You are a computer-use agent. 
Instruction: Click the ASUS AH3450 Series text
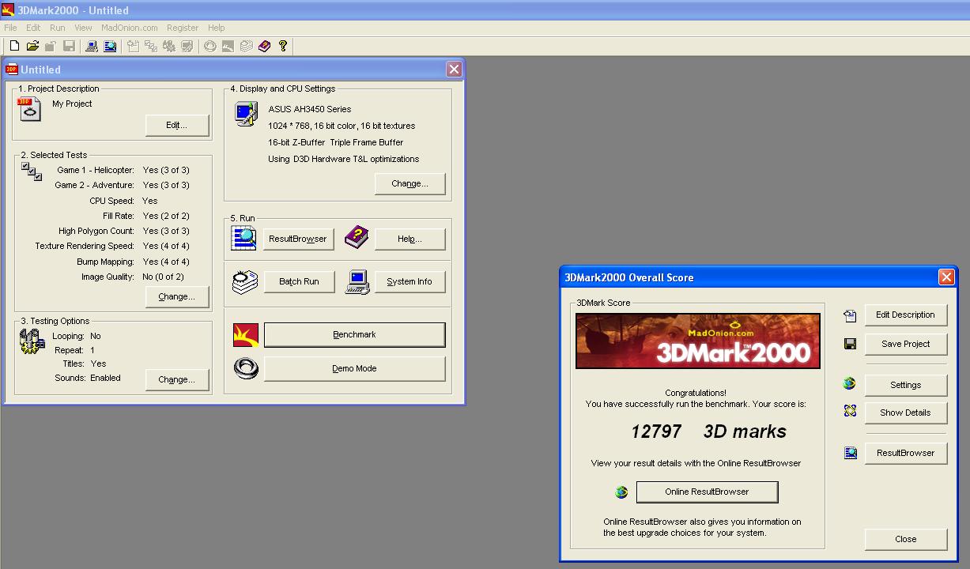(310, 109)
